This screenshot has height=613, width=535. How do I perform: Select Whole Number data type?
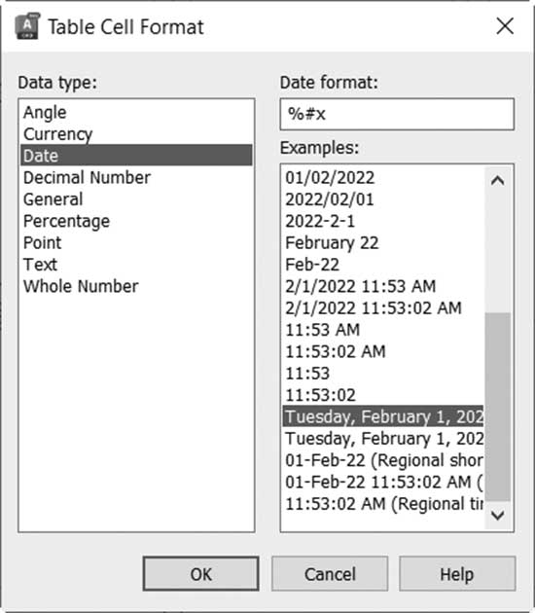click(x=136, y=286)
